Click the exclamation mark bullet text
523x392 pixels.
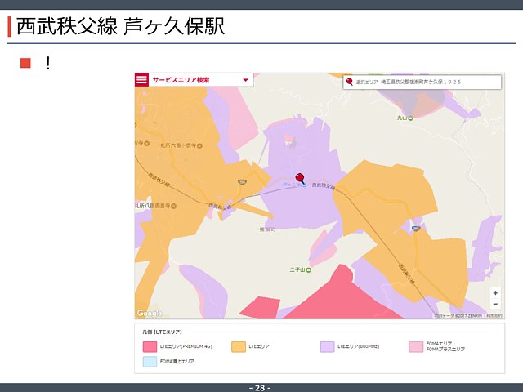tap(48, 63)
